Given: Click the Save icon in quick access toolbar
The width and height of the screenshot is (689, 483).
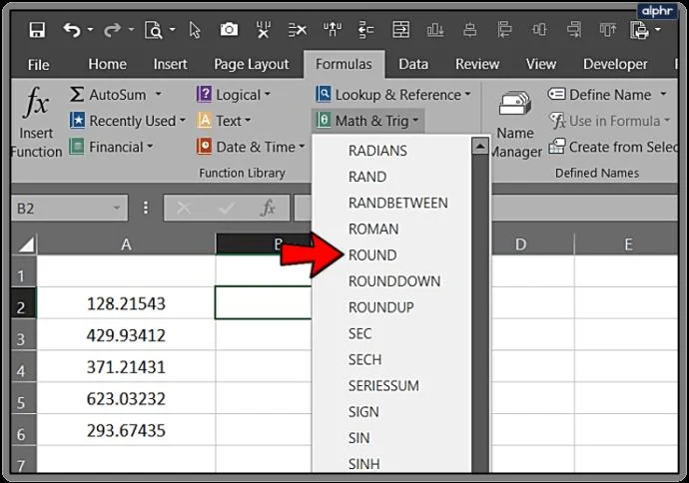Looking at the screenshot, I should click(x=37, y=30).
